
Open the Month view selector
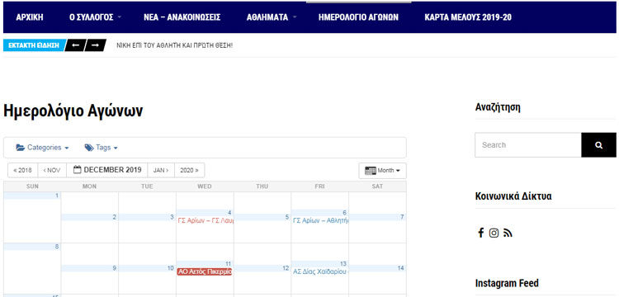click(x=382, y=171)
